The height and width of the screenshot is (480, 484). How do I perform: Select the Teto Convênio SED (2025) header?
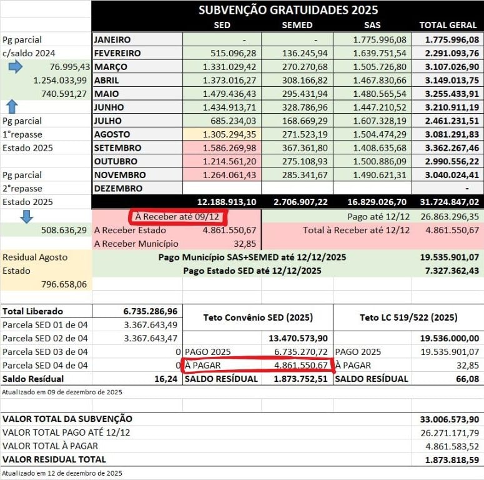click(x=258, y=317)
